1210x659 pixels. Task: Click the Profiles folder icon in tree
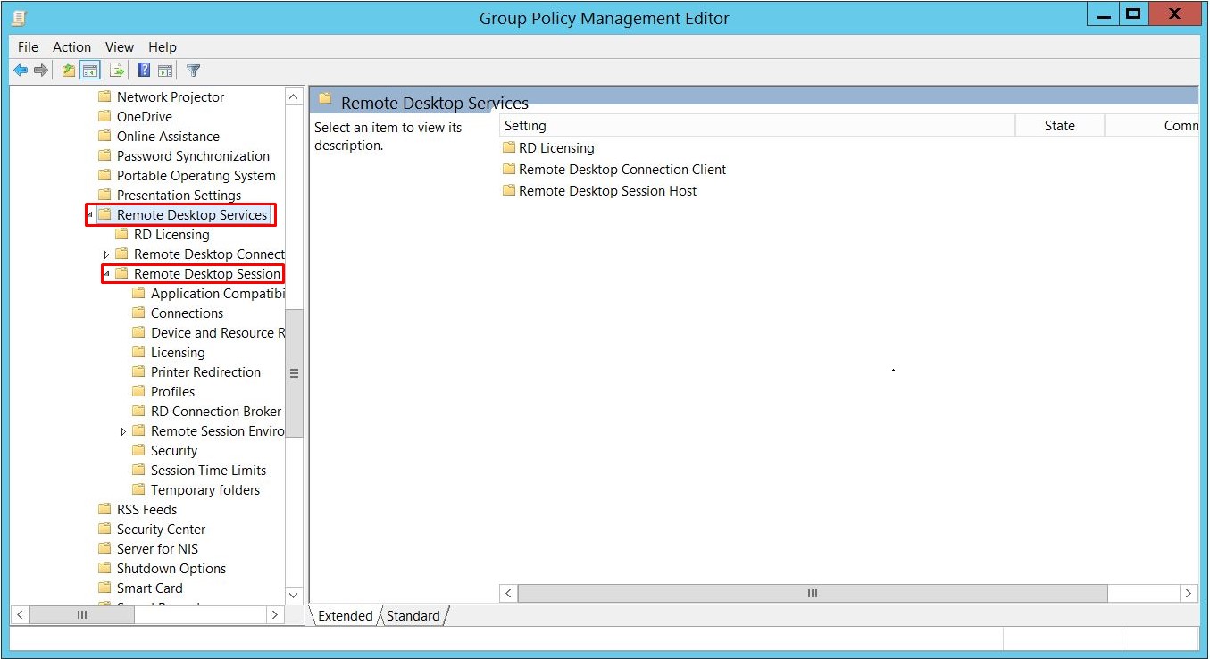138,391
